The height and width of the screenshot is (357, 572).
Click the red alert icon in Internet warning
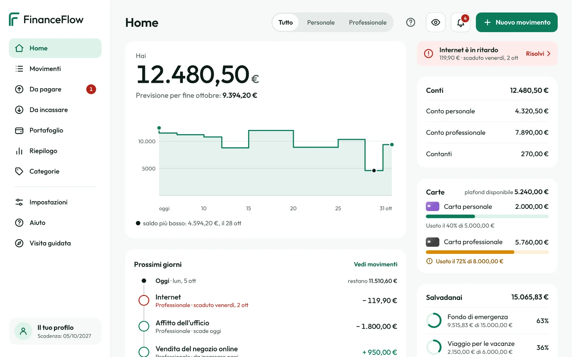[429, 54]
